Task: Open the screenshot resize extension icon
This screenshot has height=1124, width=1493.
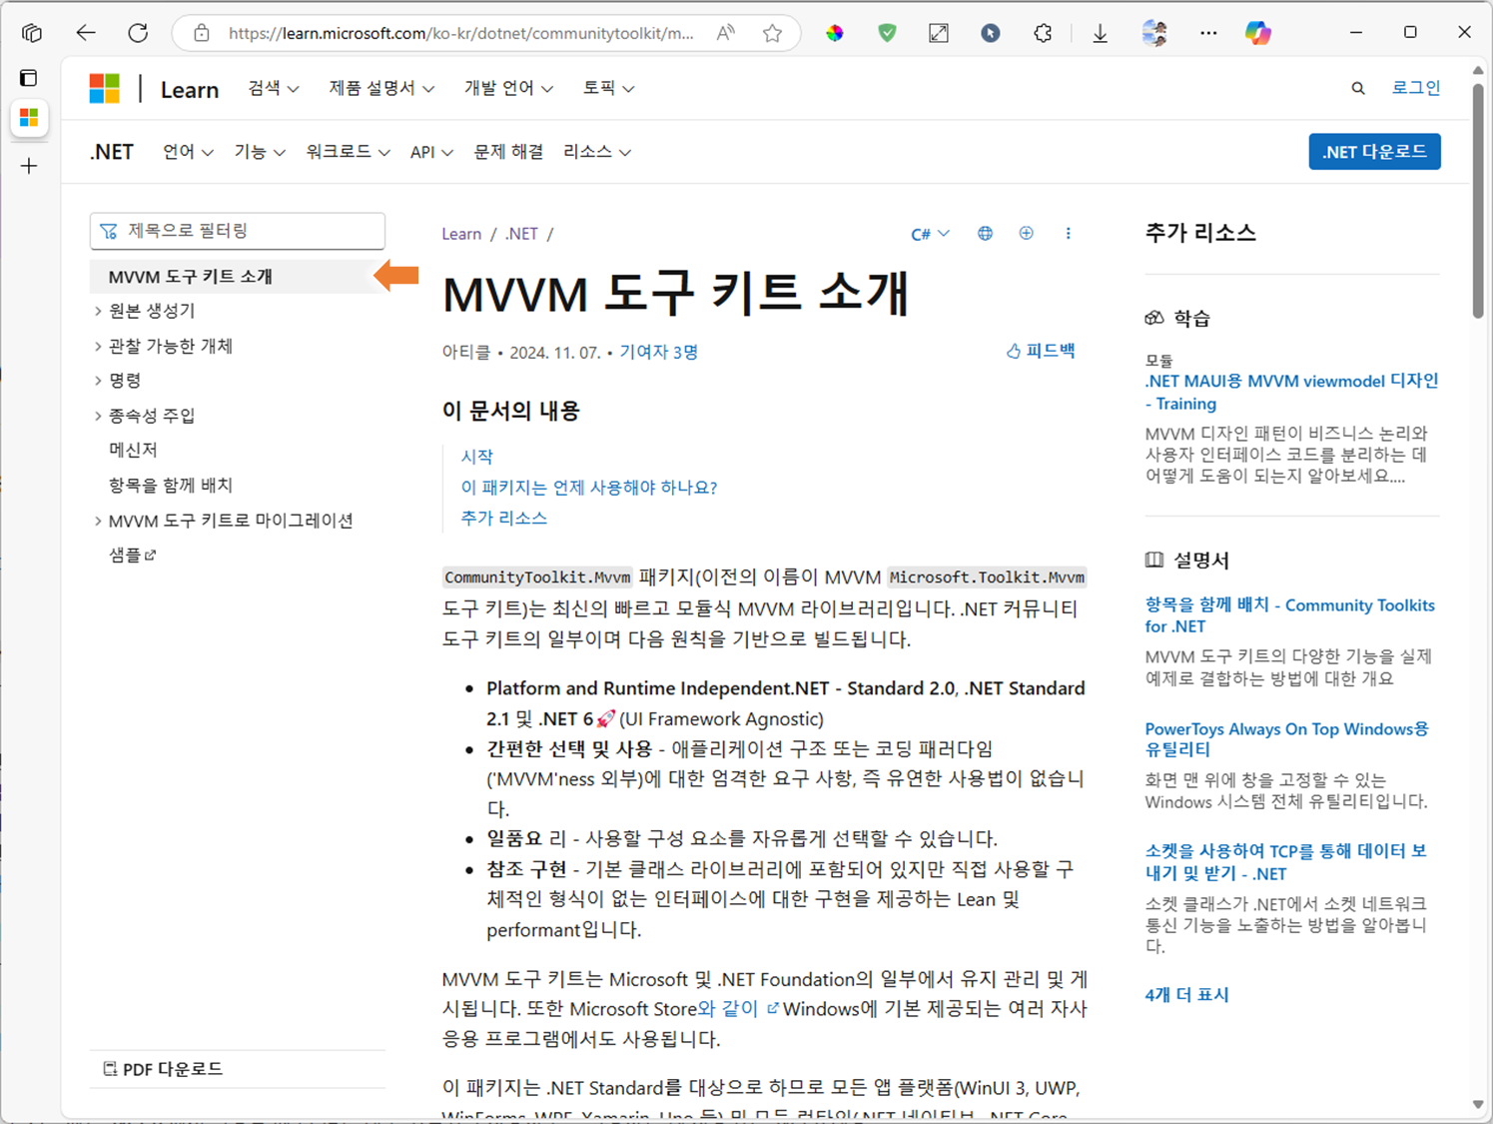Action: click(939, 33)
